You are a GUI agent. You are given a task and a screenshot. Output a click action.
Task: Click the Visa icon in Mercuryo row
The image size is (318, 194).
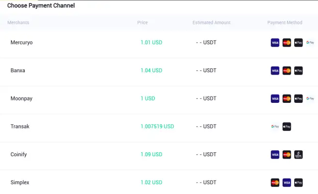[x=275, y=43]
